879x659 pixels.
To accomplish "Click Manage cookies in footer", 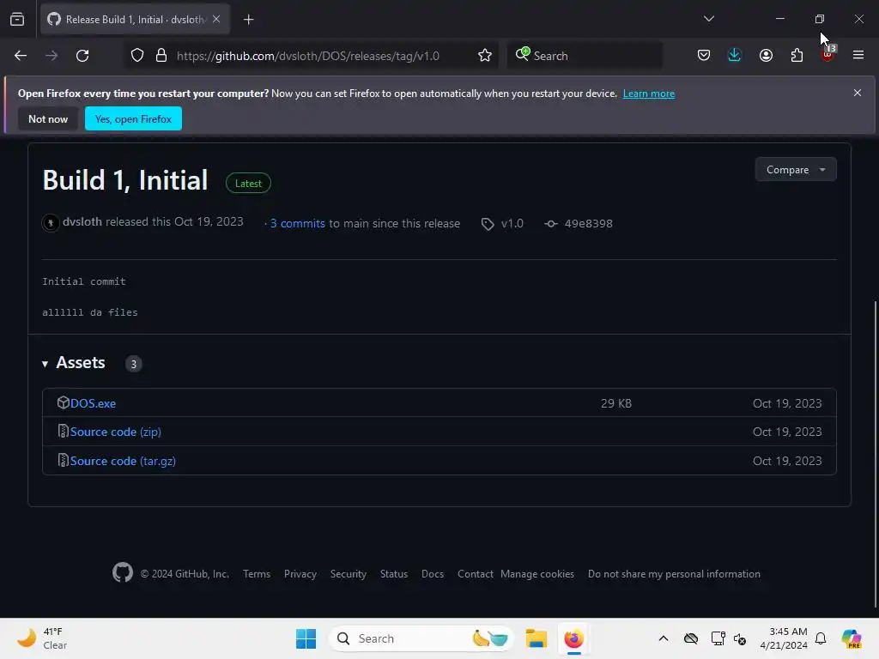I will (537, 574).
